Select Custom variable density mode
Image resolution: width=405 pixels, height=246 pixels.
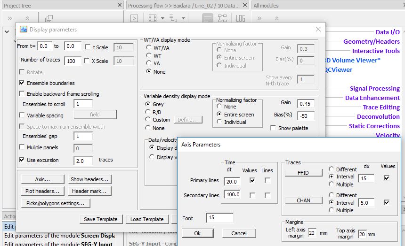147,120
